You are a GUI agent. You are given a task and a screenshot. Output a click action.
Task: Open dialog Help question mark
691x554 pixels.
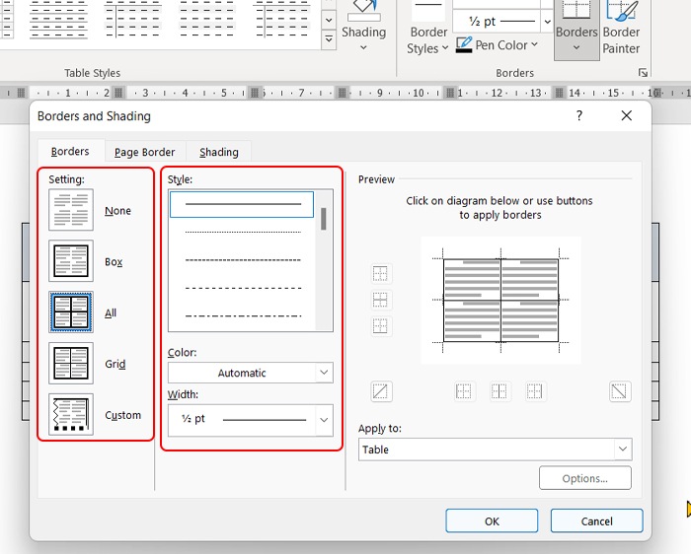click(x=579, y=115)
